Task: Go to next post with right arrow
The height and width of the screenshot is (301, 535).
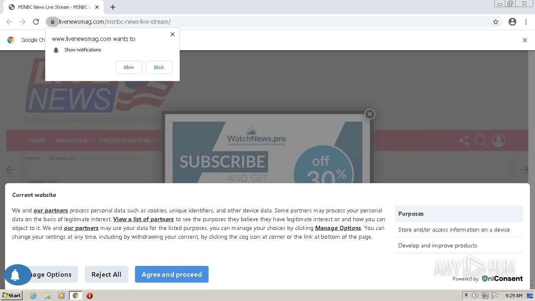Action: (x=524, y=169)
